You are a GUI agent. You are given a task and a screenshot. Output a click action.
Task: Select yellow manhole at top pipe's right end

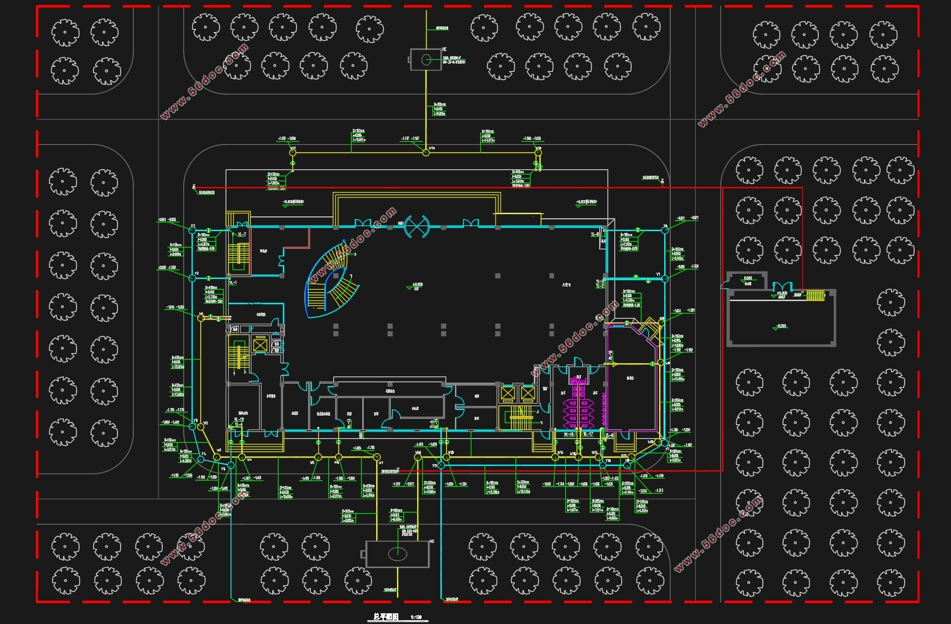pyautogui.click(x=538, y=152)
